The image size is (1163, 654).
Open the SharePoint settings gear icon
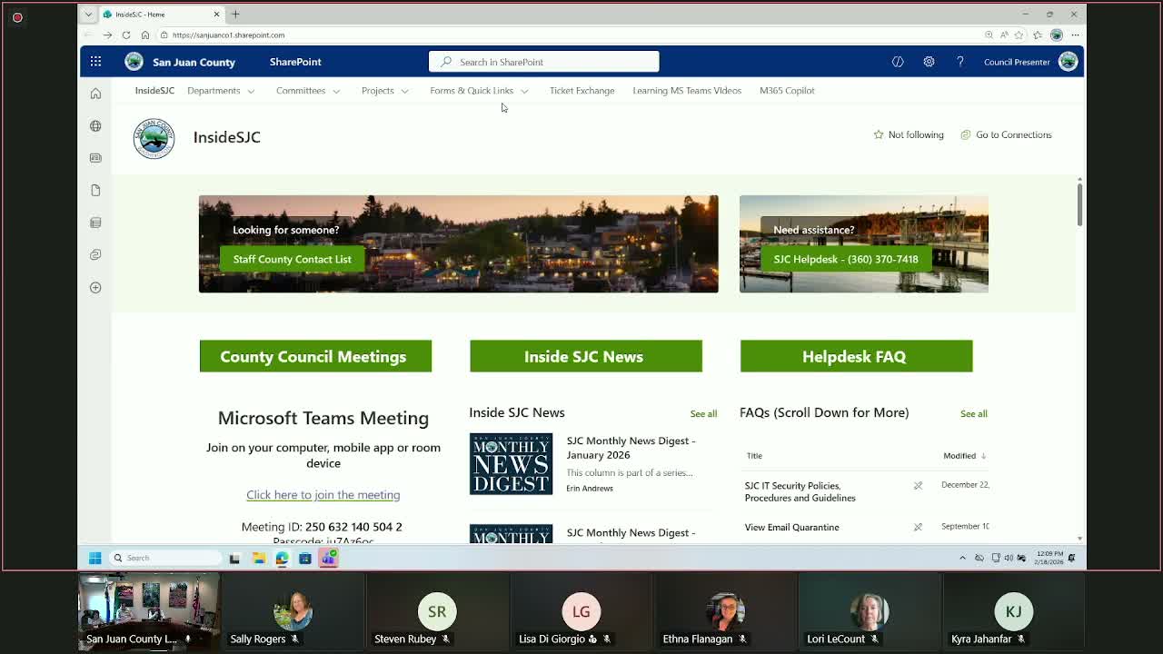point(929,62)
